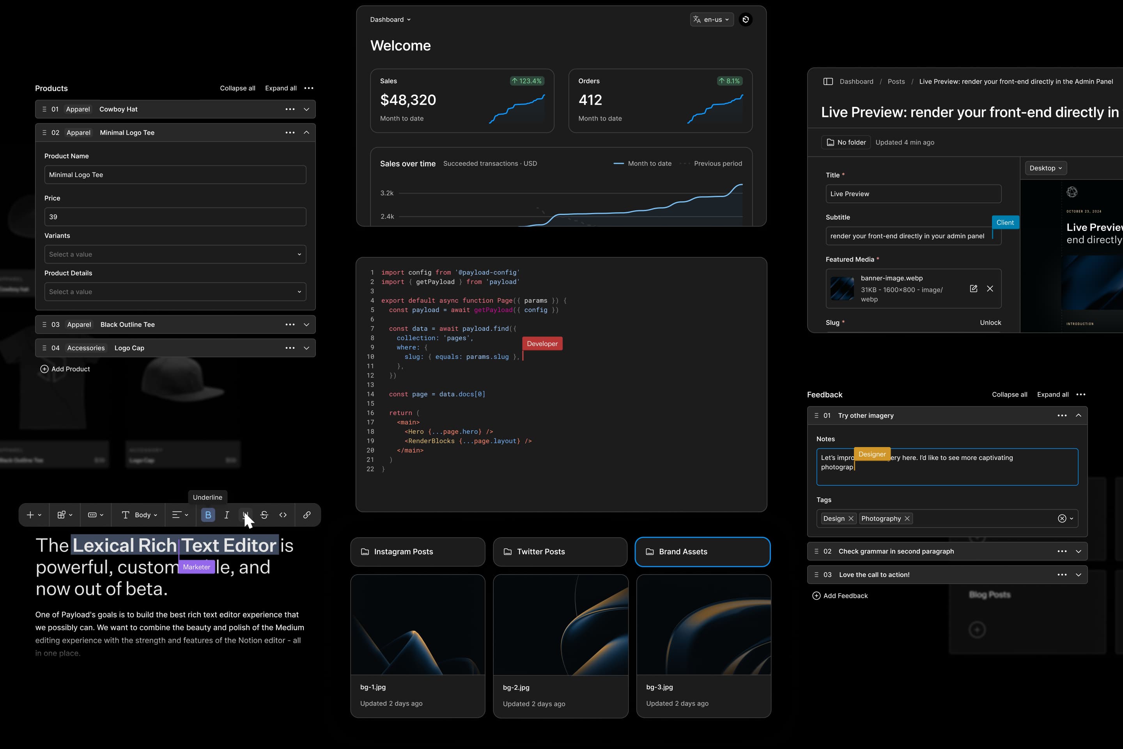
Task: Click Collapse all in Products panel
Action: pyautogui.click(x=237, y=89)
